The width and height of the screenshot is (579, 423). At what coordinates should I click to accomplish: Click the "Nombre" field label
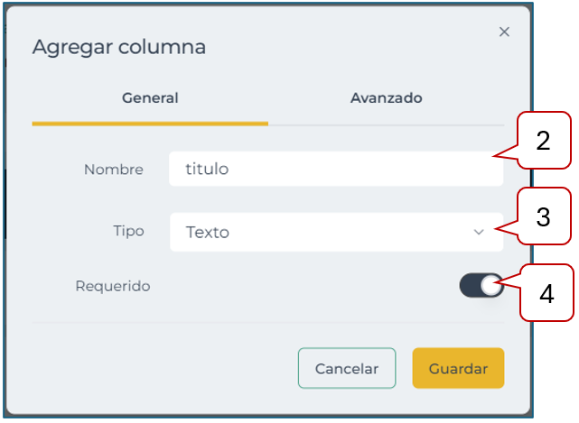114,170
